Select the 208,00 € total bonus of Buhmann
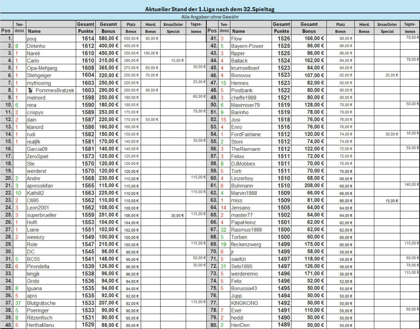The image size is (420, 329). [314, 186]
